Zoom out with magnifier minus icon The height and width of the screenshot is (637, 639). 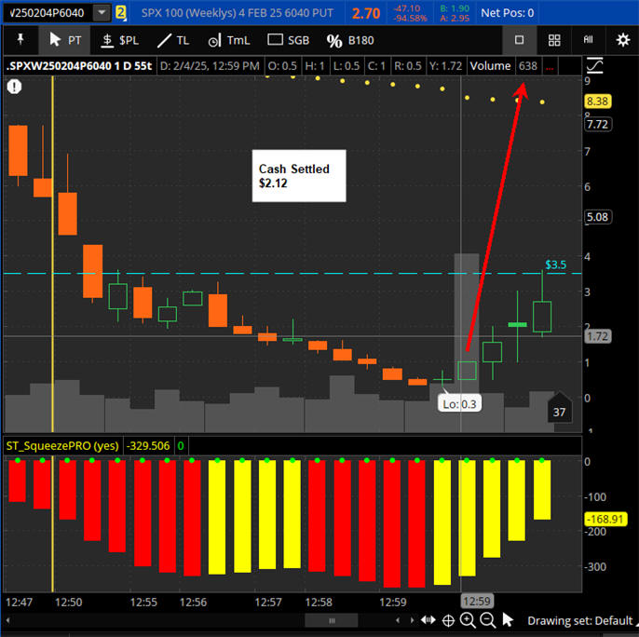[x=488, y=620]
